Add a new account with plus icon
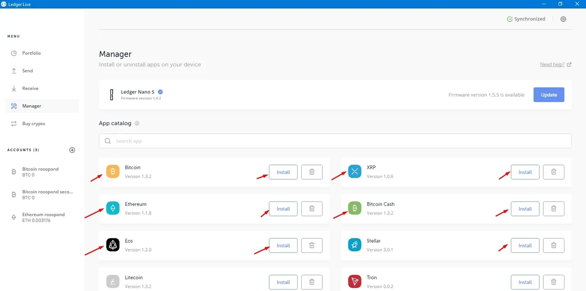The height and width of the screenshot is (291, 586). point(72,150)
